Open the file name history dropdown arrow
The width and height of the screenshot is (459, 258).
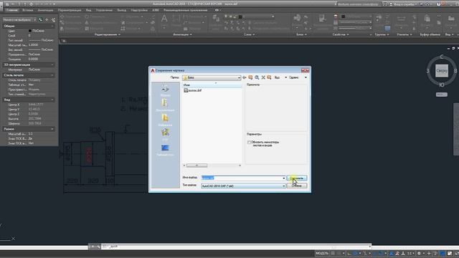284,178
